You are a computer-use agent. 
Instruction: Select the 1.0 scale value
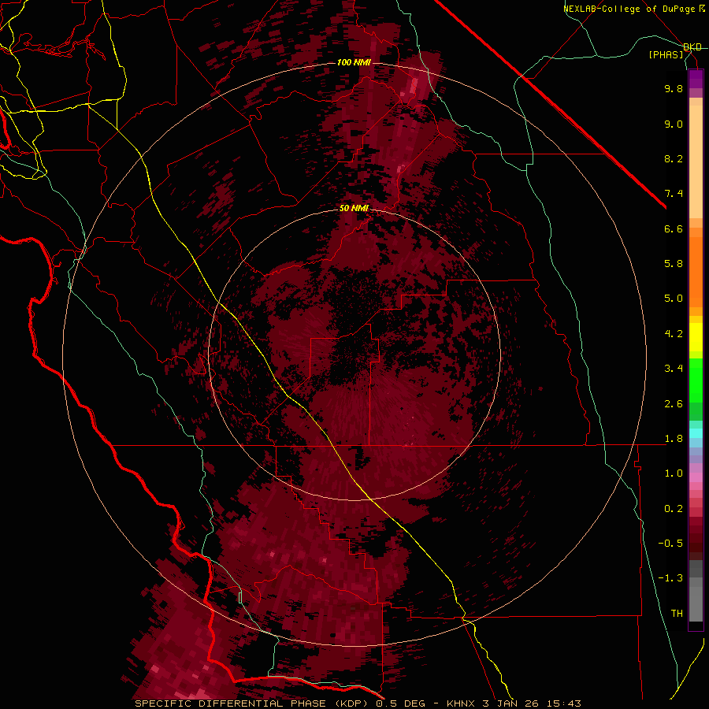pos(674,473)
